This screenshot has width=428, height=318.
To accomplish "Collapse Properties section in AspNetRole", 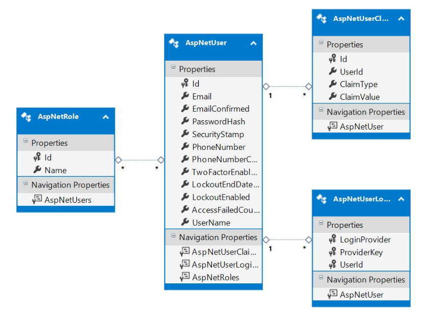I will click(25, 141).
